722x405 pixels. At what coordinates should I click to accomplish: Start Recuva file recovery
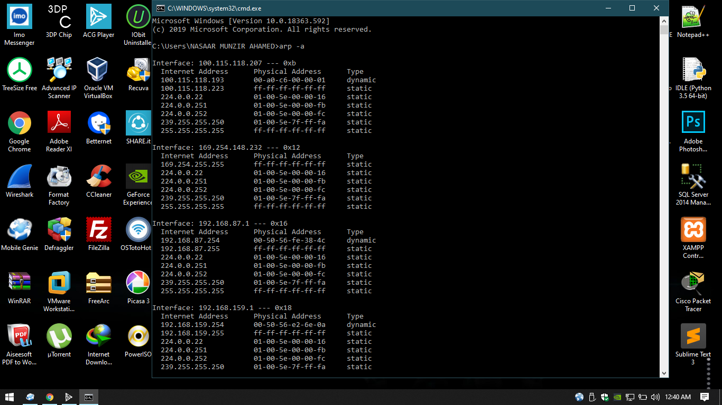(x=137, y=67)
